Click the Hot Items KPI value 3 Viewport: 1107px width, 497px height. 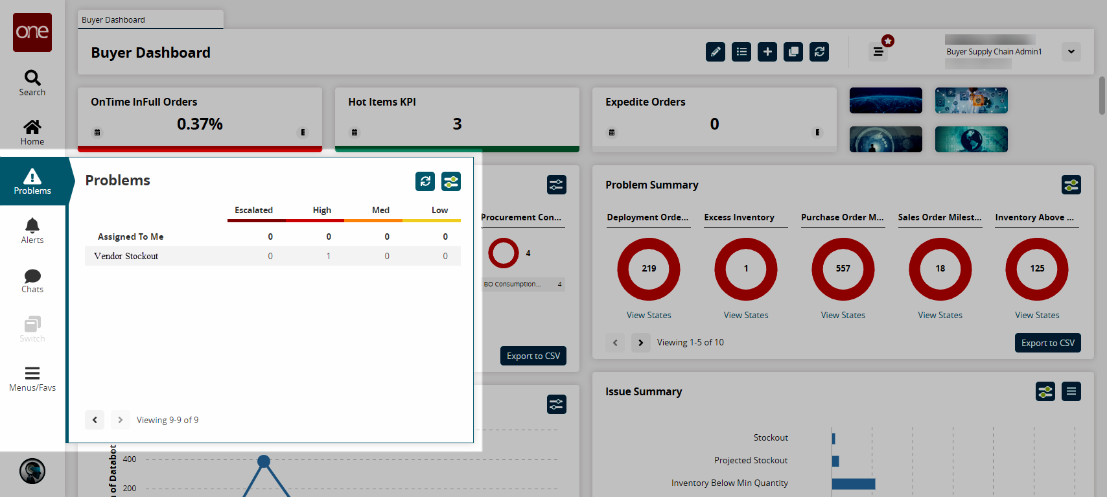click(457, 124)
